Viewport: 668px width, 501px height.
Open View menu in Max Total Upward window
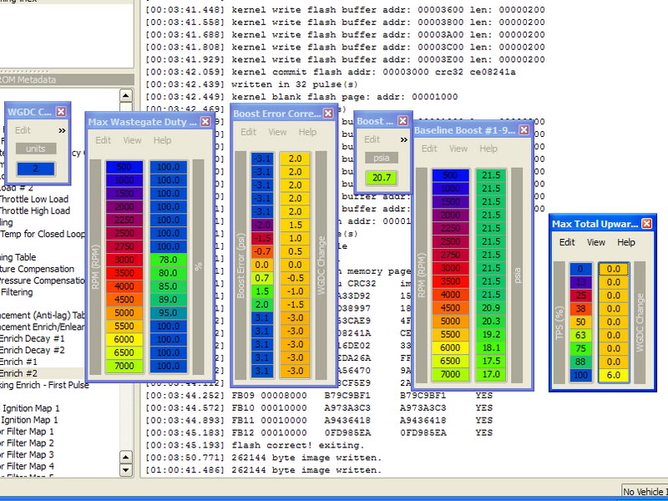[x=596, y=242]
